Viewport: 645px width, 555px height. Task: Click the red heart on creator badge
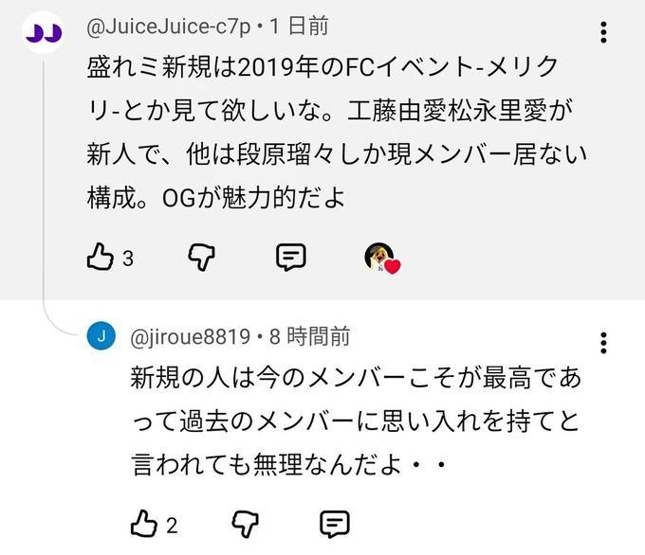pos(393,267)
